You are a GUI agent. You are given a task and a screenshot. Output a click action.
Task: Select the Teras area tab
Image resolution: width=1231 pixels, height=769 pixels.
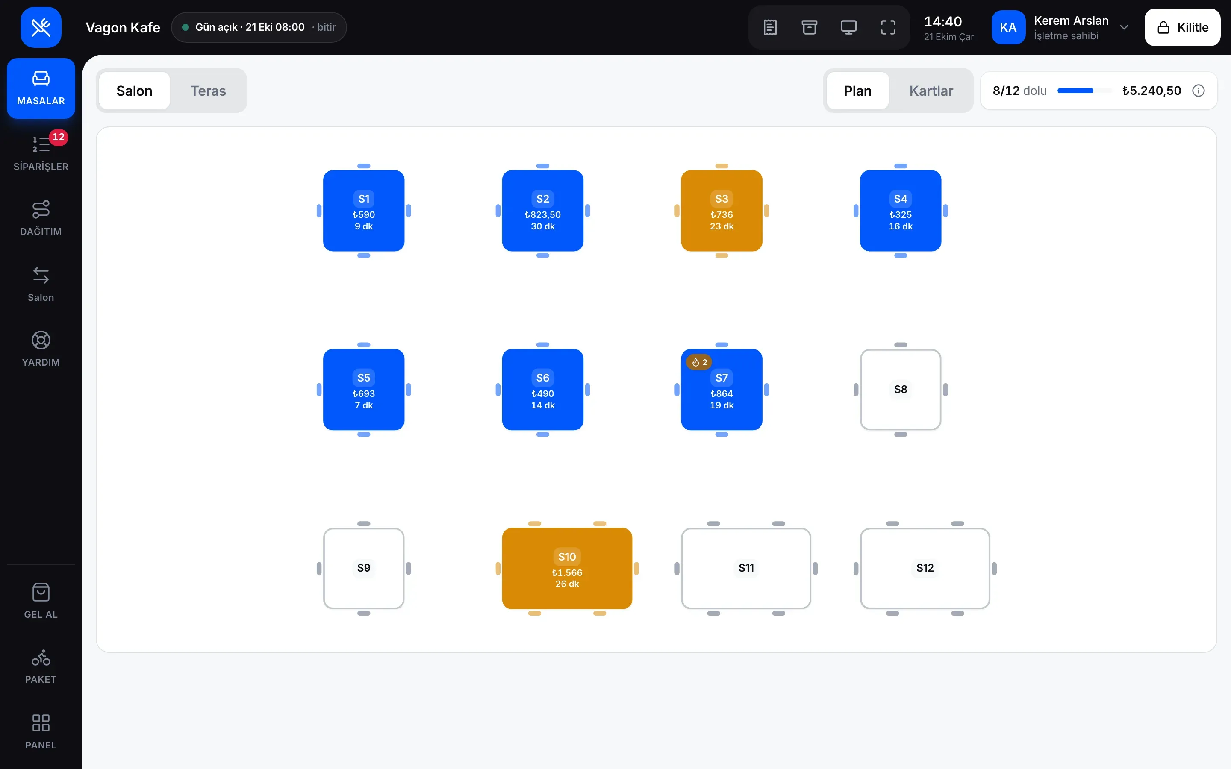coord(208,91)
